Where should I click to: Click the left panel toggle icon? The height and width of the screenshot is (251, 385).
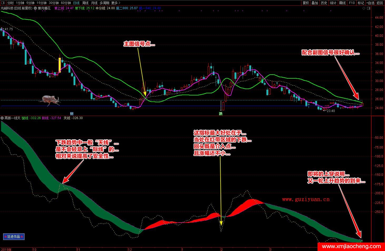(x=3, y=3)
